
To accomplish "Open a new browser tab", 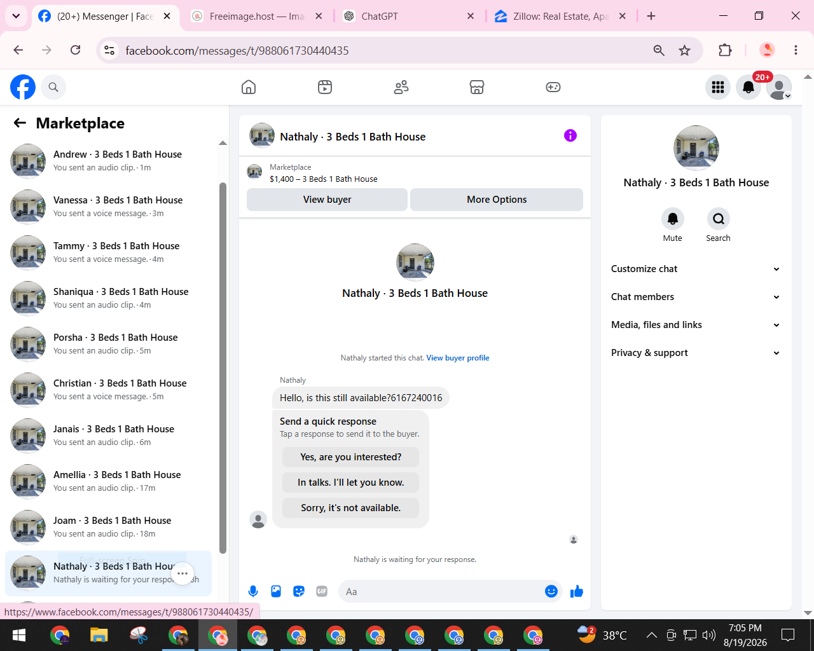I will [x=651, y=16].
